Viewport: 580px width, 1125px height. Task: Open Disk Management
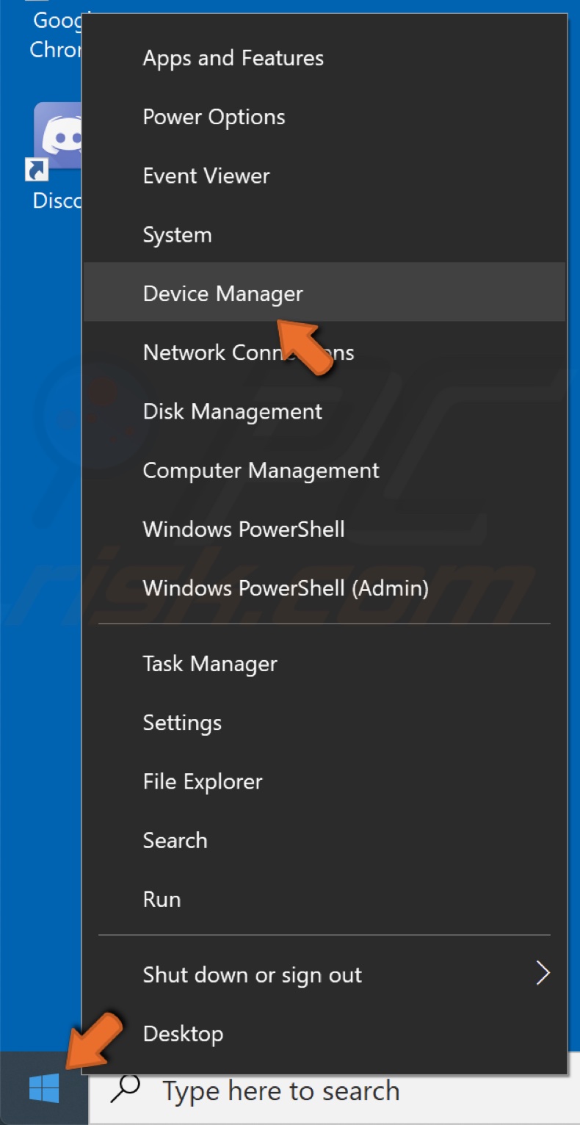click(232, 411)
